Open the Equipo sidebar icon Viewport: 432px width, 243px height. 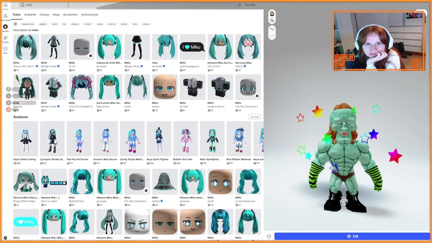(x=5, y=39)
